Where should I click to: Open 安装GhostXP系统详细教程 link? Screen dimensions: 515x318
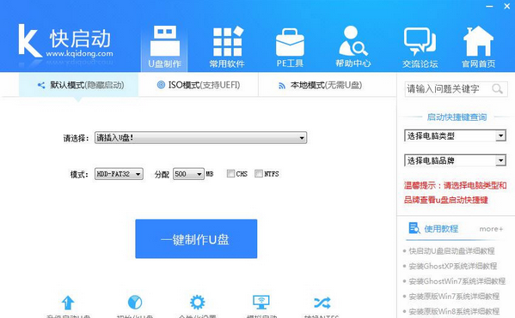point(453,267)
